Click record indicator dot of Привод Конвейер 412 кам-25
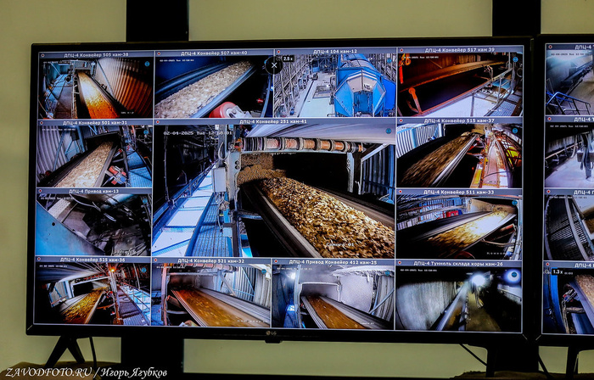 (276, 262)
